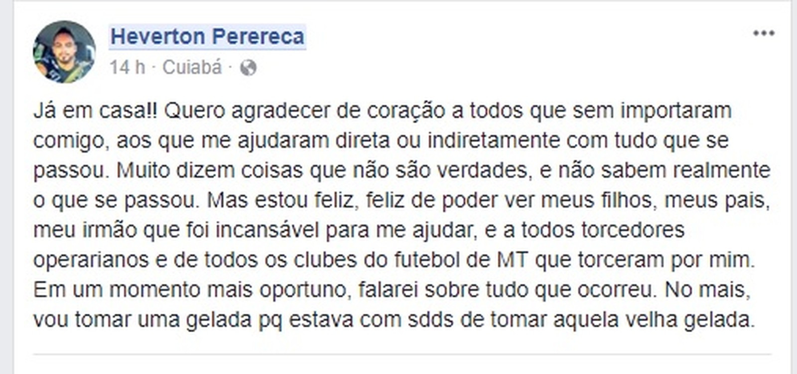Open the post options three-dot menu
Screen dimensions: 797x374
(764, 33)
